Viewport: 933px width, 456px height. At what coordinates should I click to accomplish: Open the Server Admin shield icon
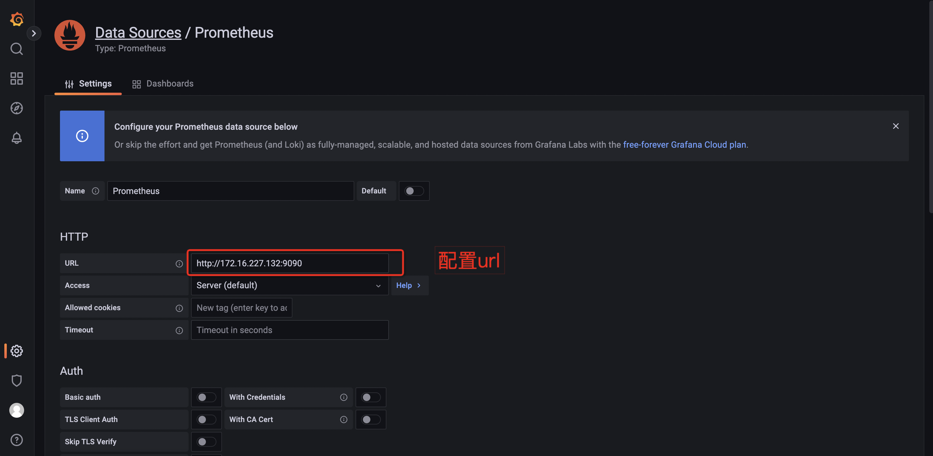click(x=17, y=380)
